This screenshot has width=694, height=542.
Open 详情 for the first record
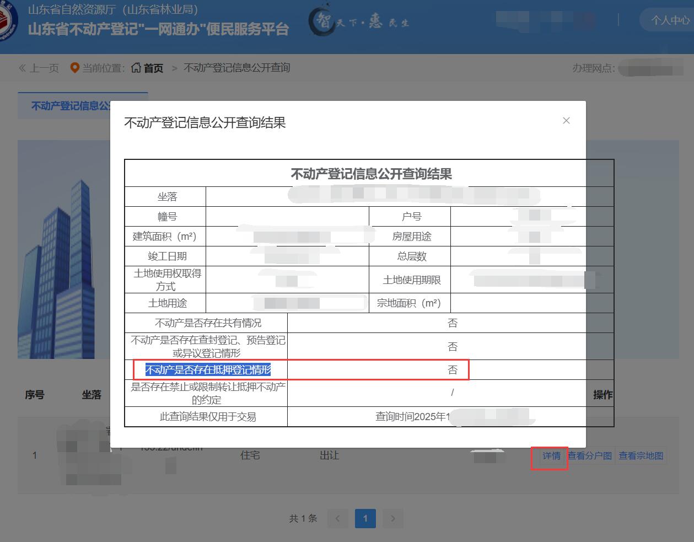click(x=551, y=456)
